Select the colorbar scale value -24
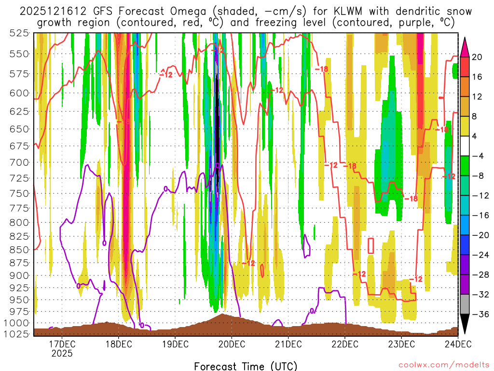 click(x=480, y=255)
